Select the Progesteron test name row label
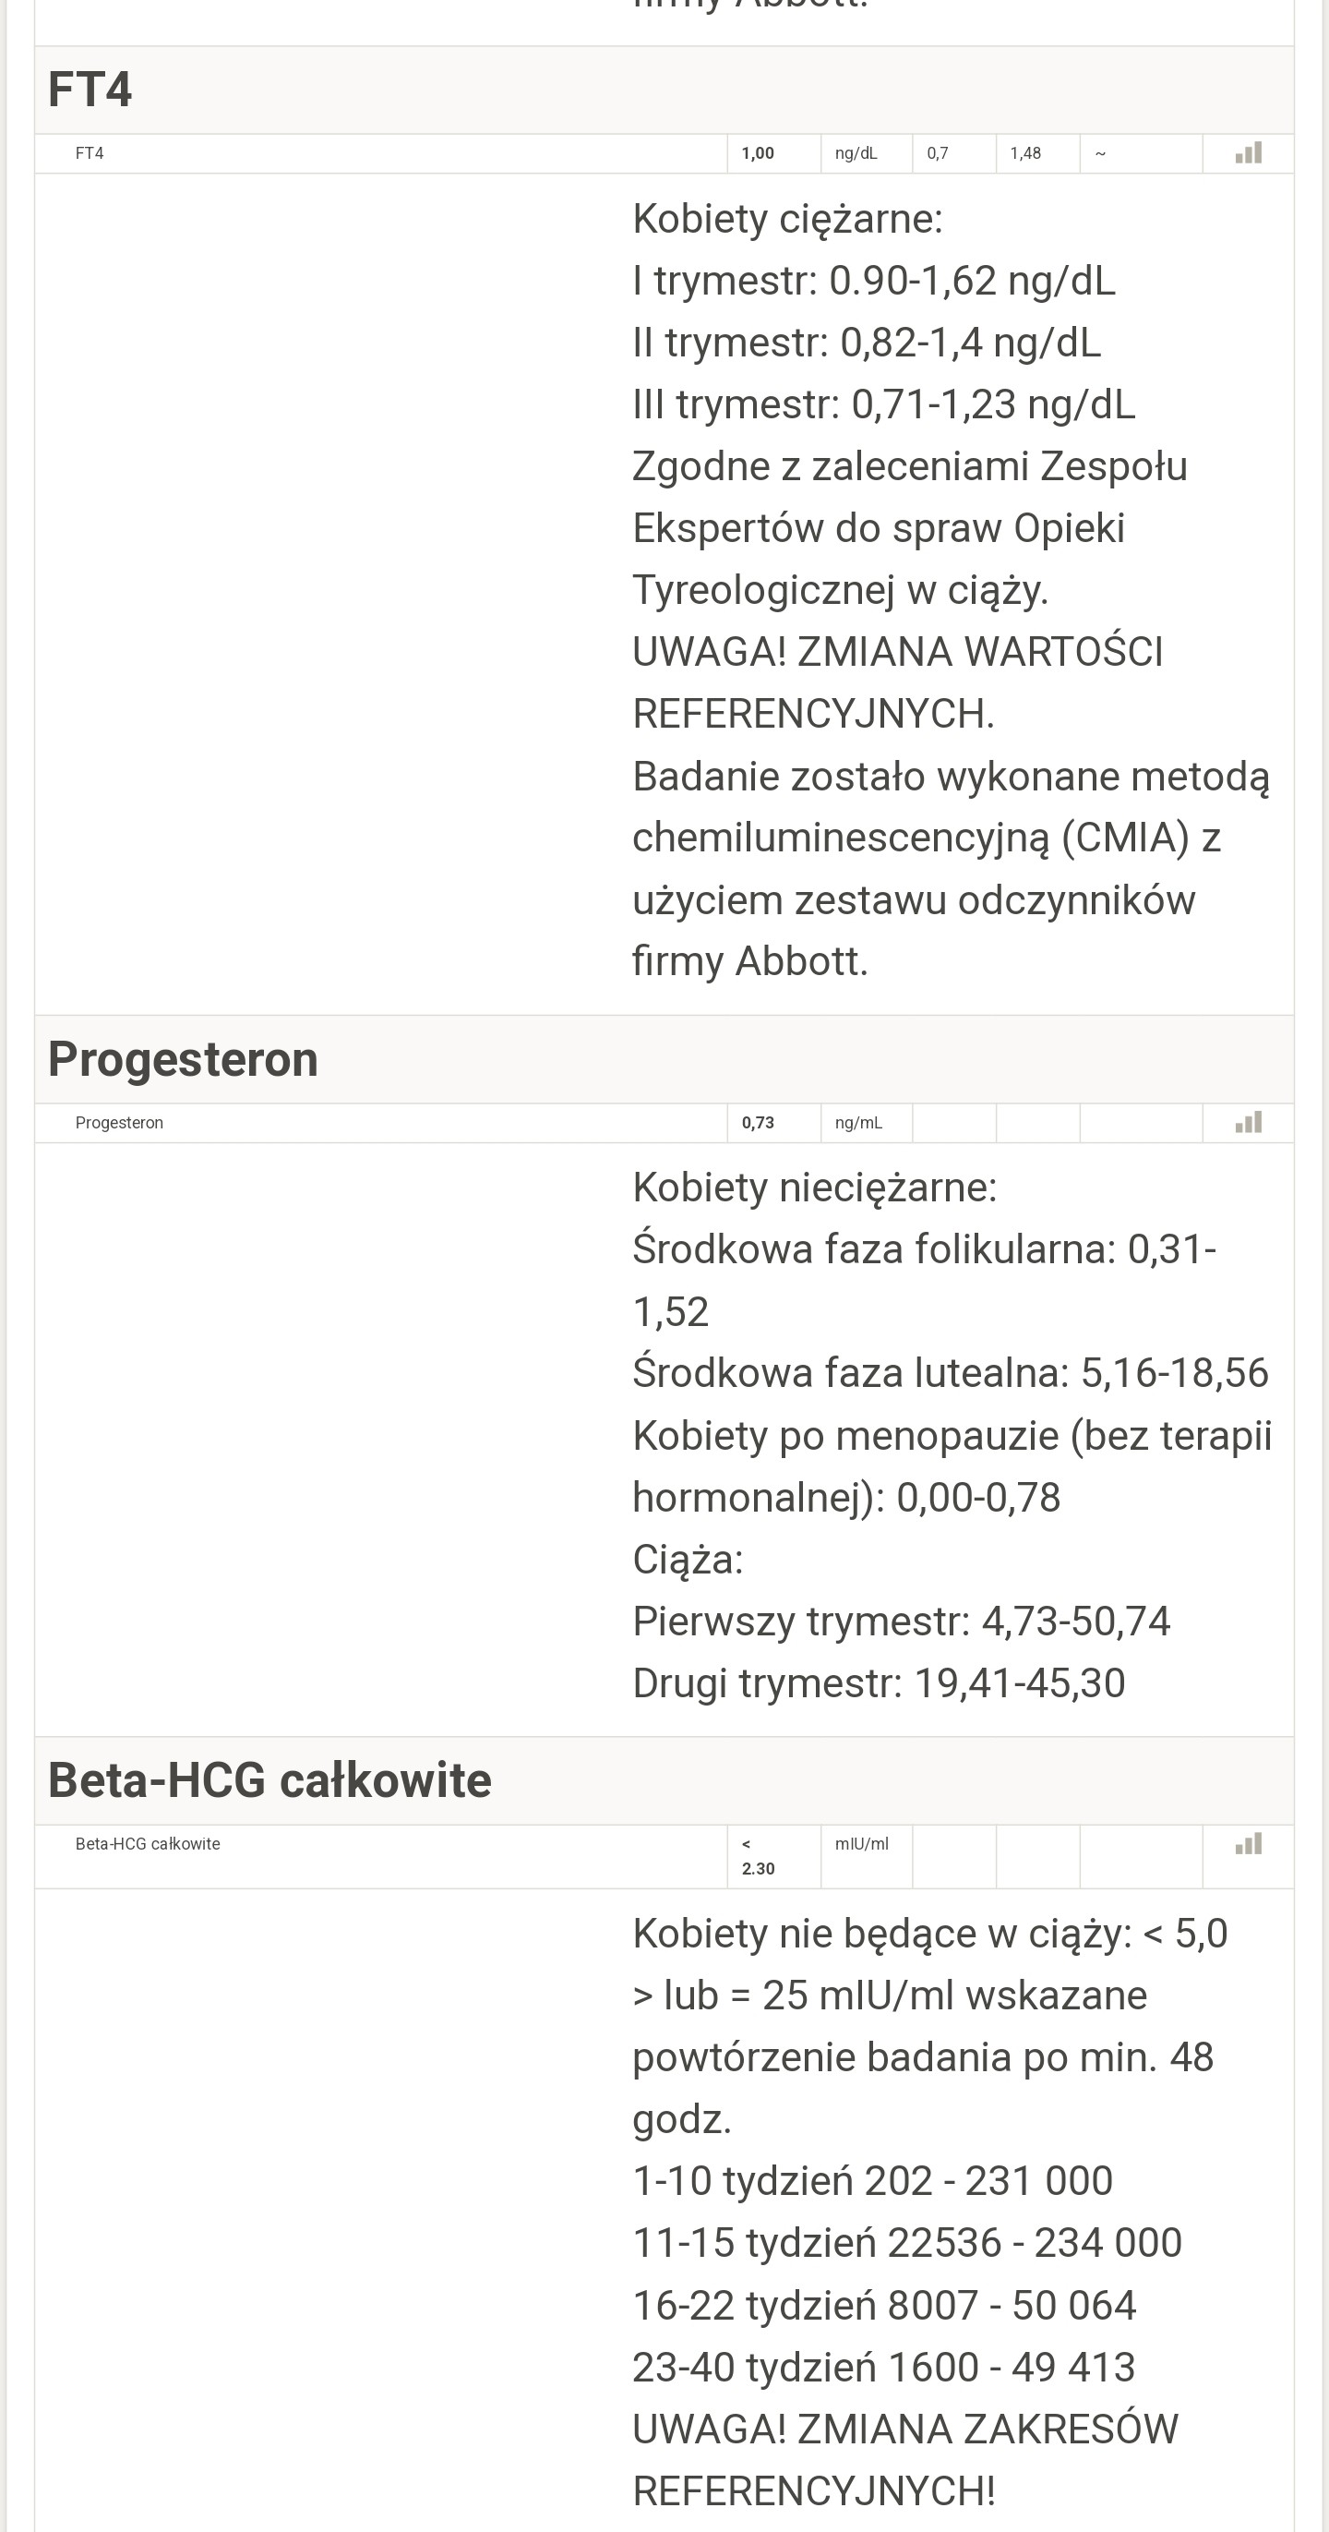 pyautogui.click(x=119, y=1123)
